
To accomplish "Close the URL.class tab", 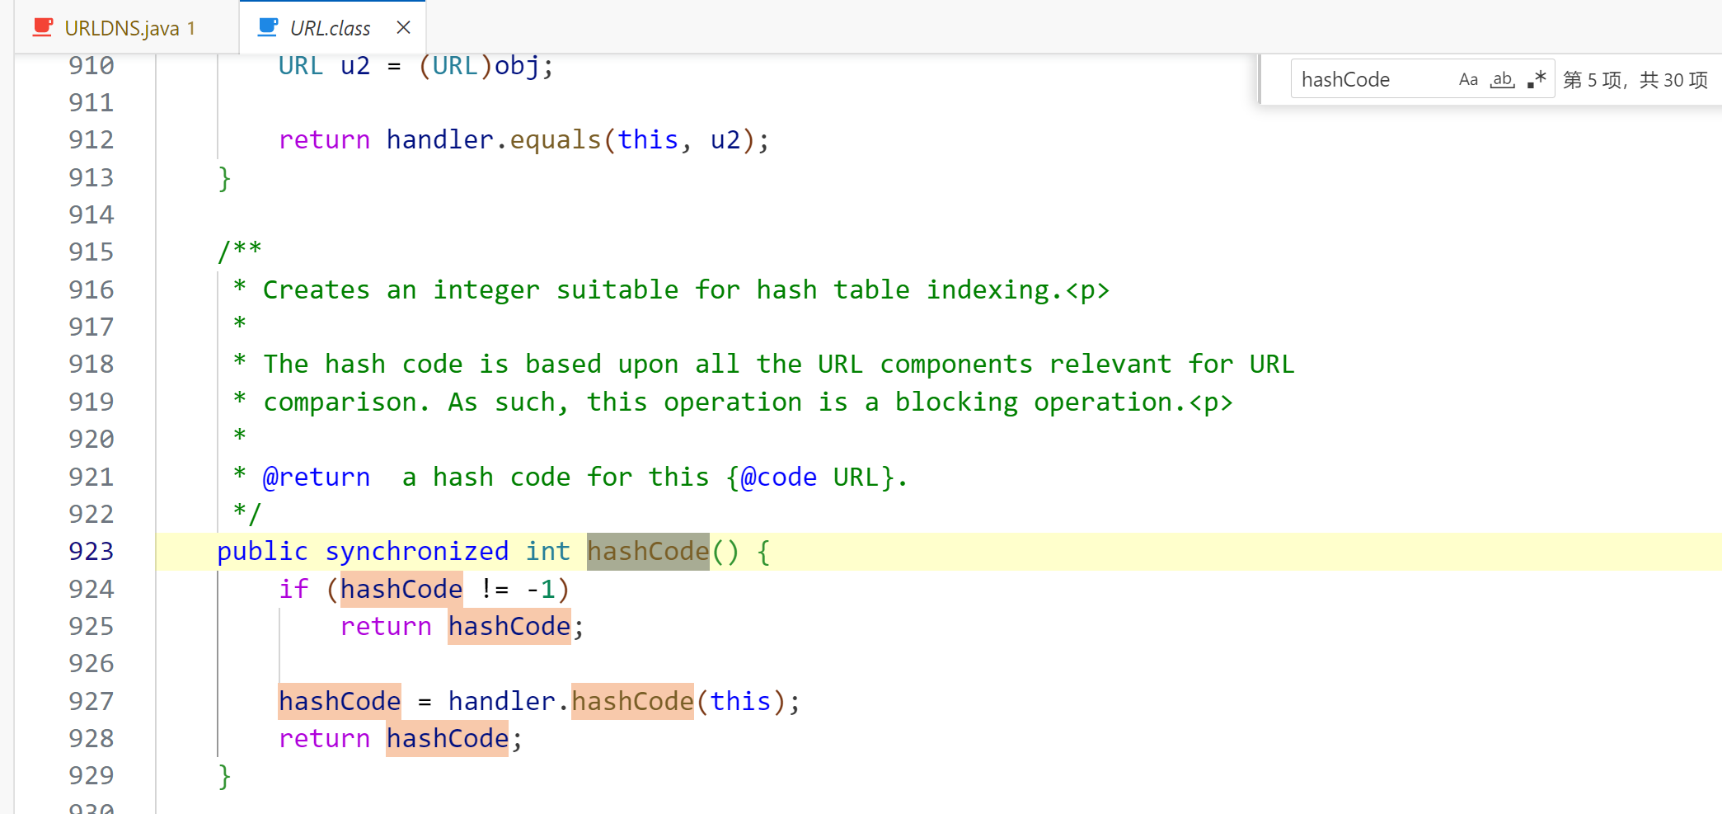I will pos(404,27).
